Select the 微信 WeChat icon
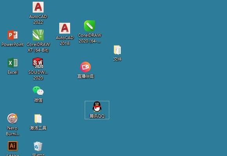Screen dimensions: 227x156 [x=38, y=91]
